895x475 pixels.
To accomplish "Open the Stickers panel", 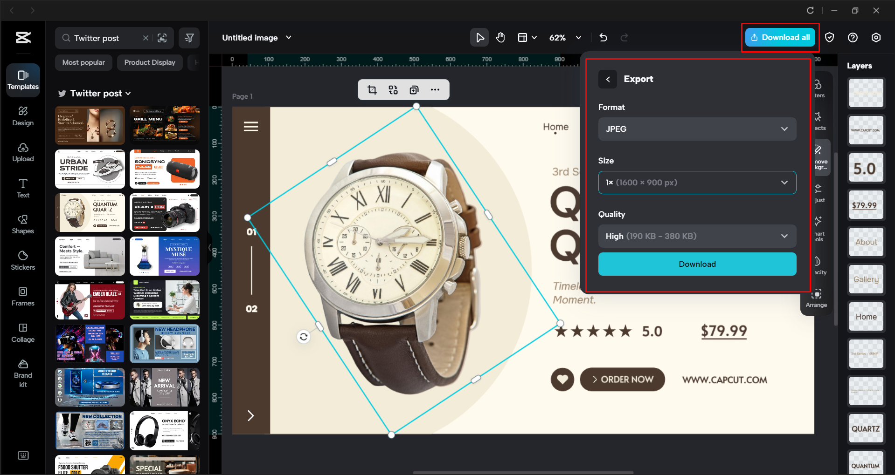I will click(23, 260).
